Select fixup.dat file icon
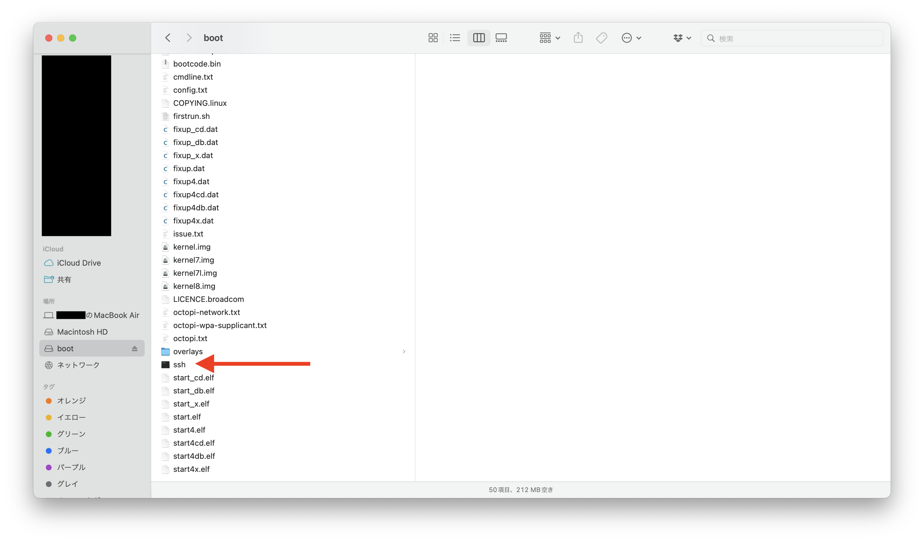This screenshot has height=542, width=924. (166, 168)
